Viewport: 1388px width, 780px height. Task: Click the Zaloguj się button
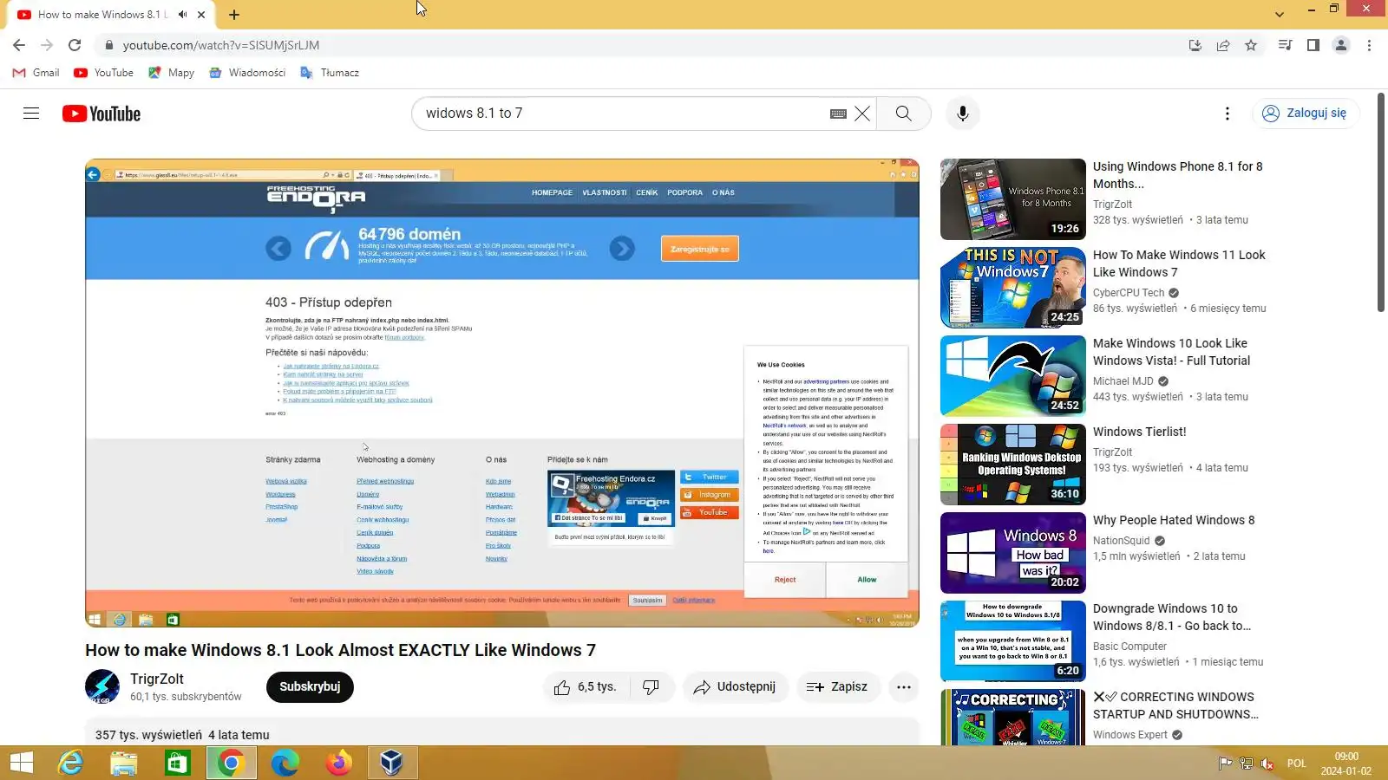(1306, 114)
